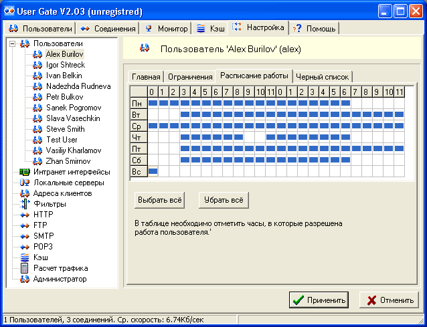
Task: Click the Test User icon
Action: (x=37, y=140)
